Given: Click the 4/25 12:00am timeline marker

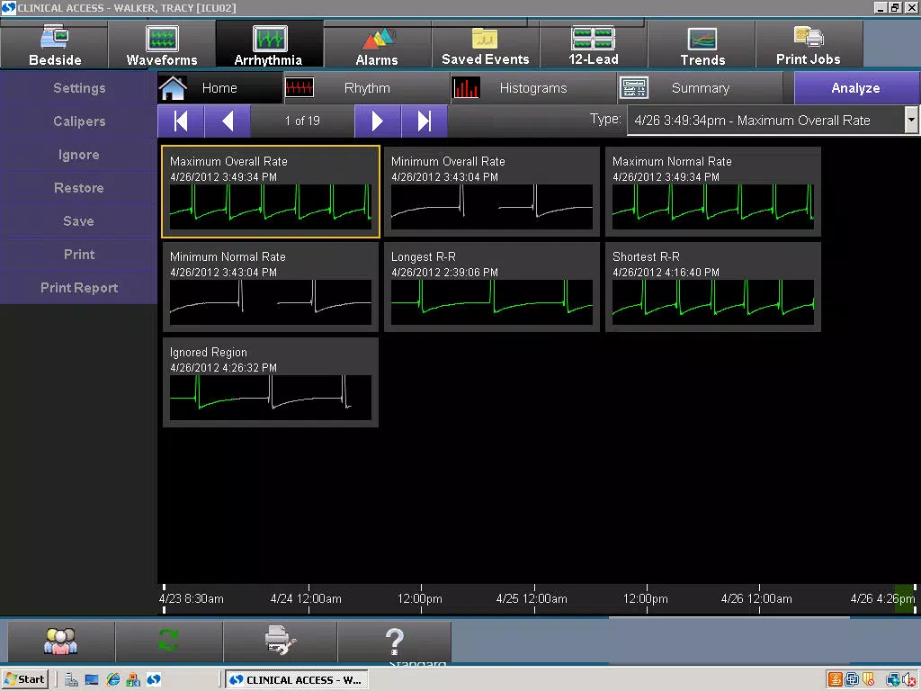Looking at the screenshot, I should [534, 598].
